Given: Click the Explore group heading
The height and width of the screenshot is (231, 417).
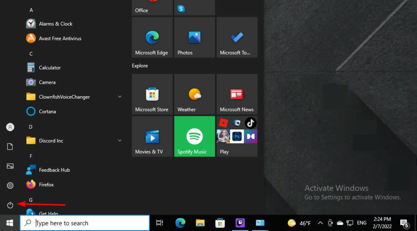Looking at the screenshot, I should coord(140,66).
